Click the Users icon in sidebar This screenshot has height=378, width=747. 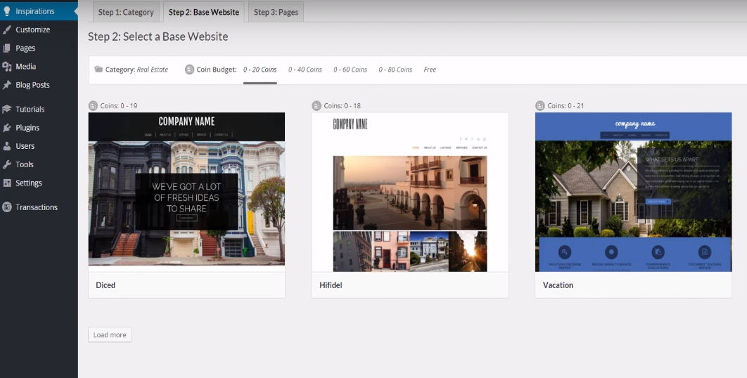7,146
